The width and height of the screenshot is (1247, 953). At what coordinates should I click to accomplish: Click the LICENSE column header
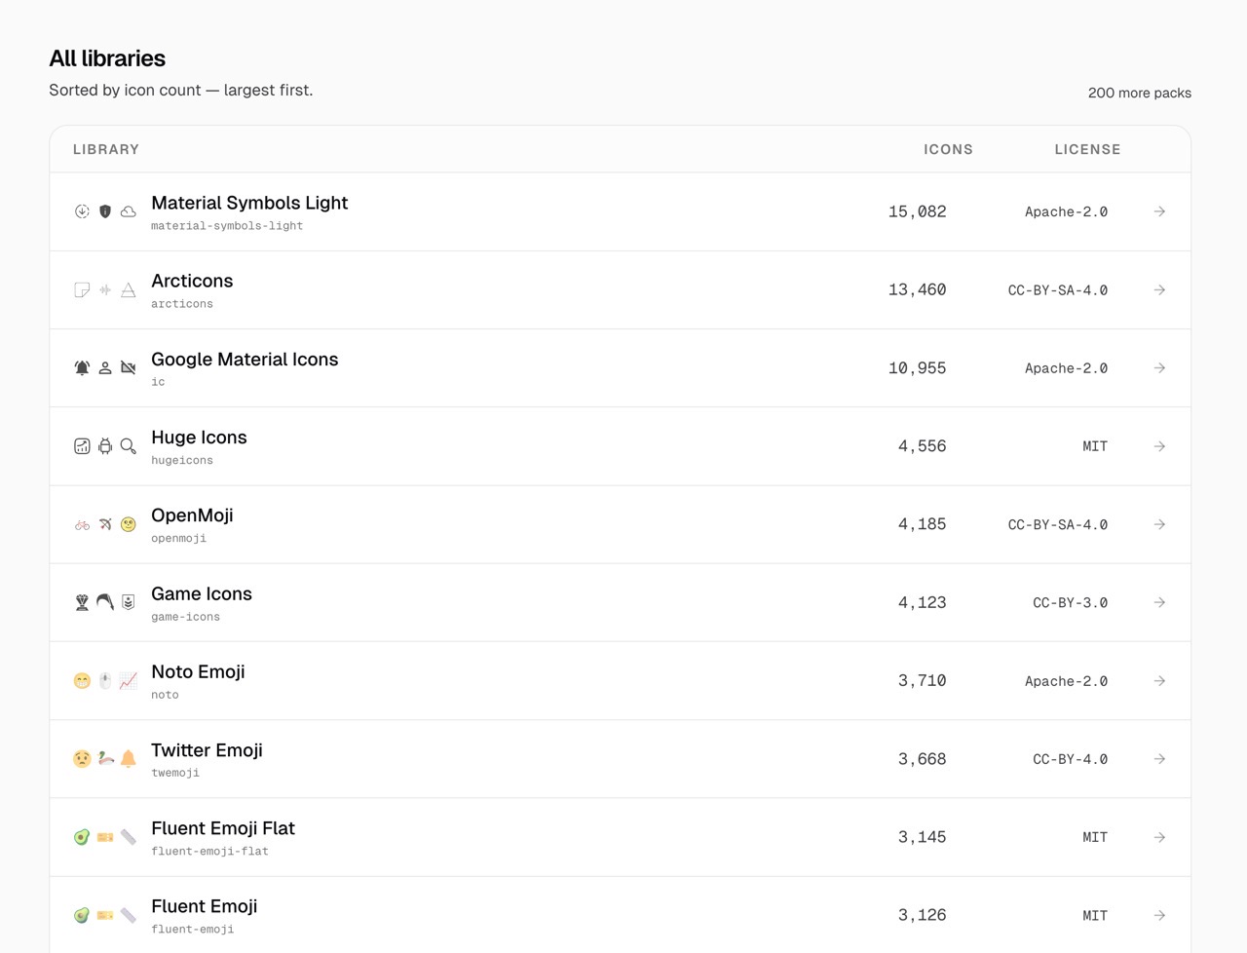1087,149
